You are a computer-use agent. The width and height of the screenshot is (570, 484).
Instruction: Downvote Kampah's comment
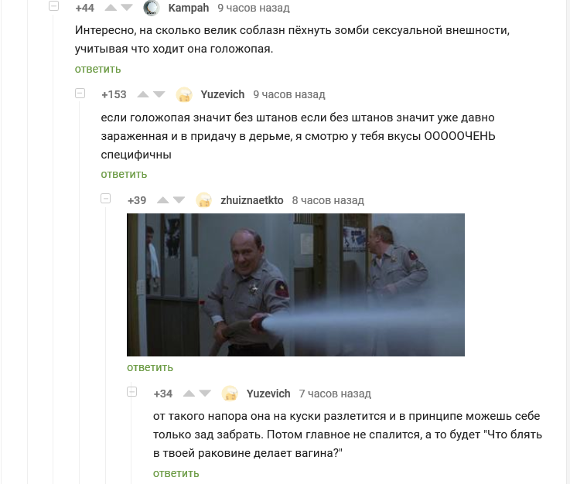coord(127,8)
